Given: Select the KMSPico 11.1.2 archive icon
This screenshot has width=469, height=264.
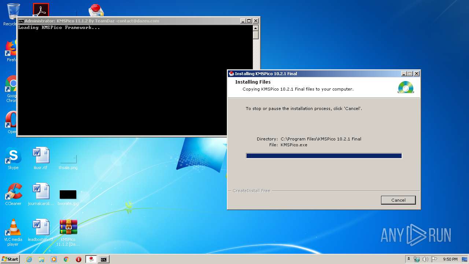Looking at the screenshot, I should click(x=68, y=232).
